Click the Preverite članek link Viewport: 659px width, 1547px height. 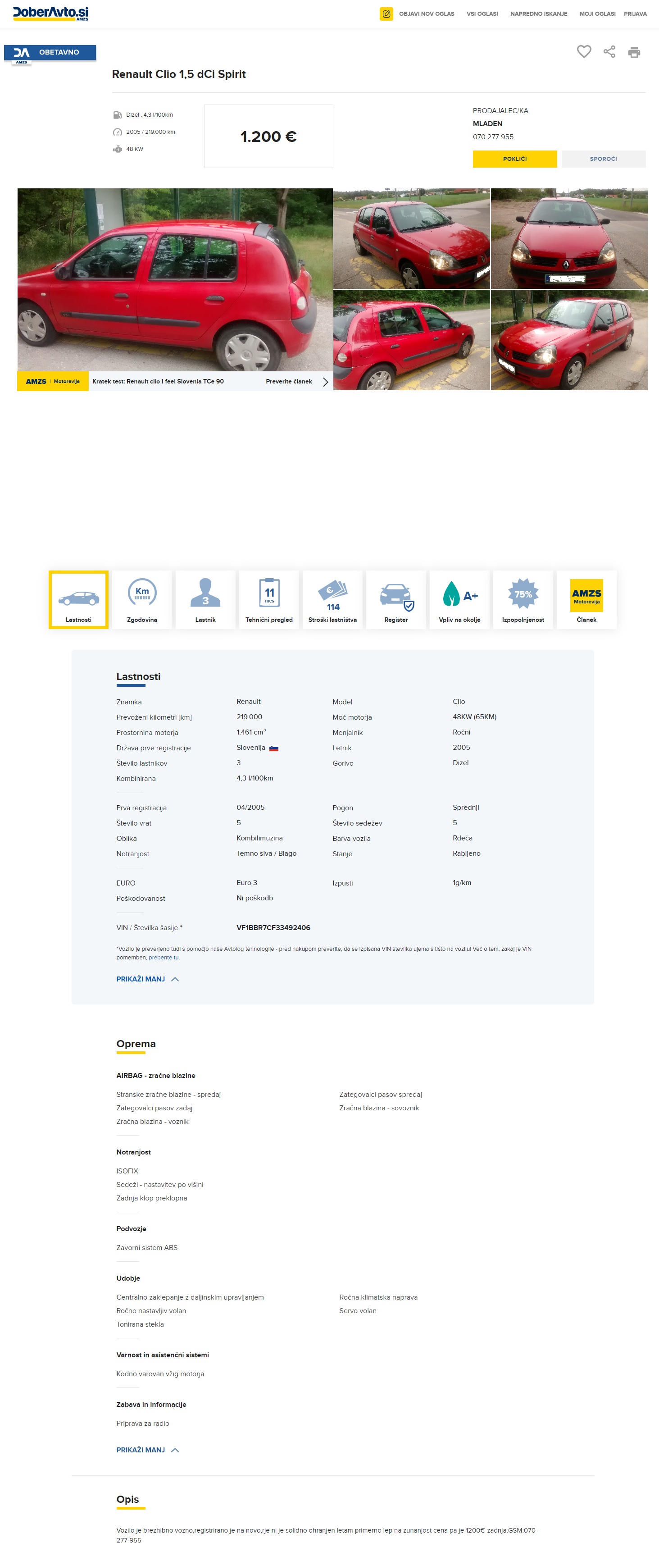tap(289, 381)
